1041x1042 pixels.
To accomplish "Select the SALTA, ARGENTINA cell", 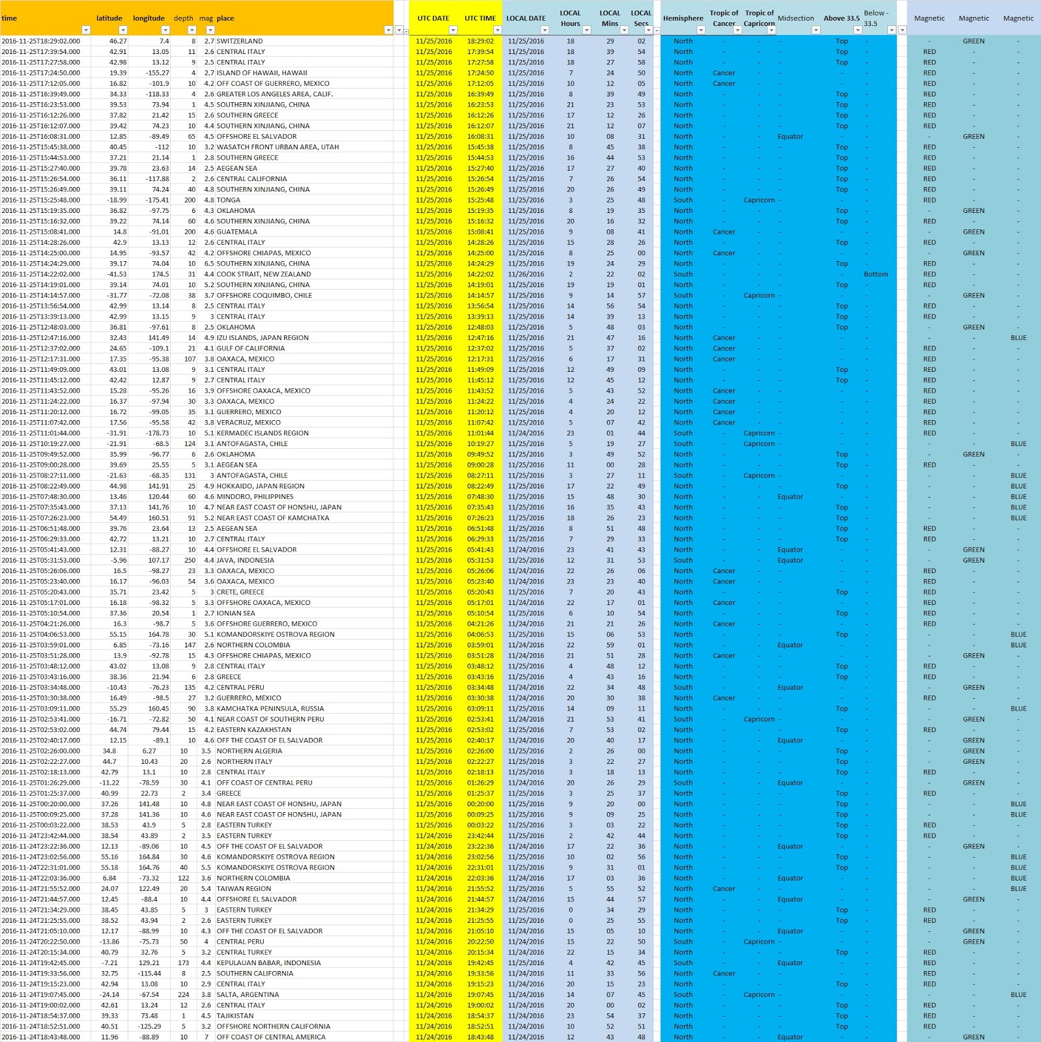I will (x=304, y=994).
